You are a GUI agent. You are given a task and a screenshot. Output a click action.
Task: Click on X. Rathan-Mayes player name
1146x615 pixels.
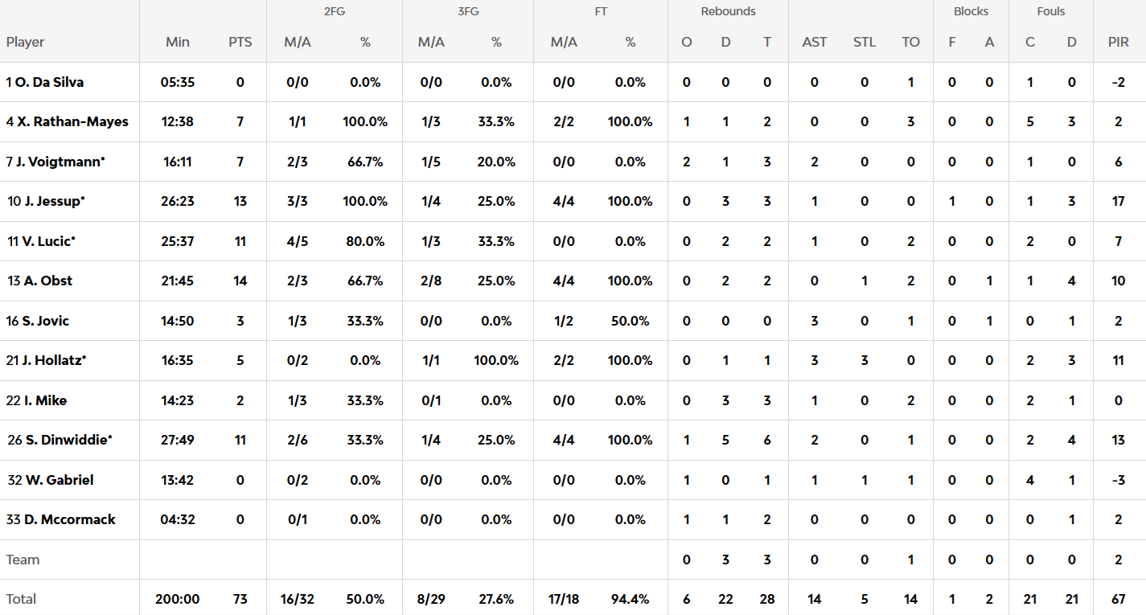click(72, 122)
